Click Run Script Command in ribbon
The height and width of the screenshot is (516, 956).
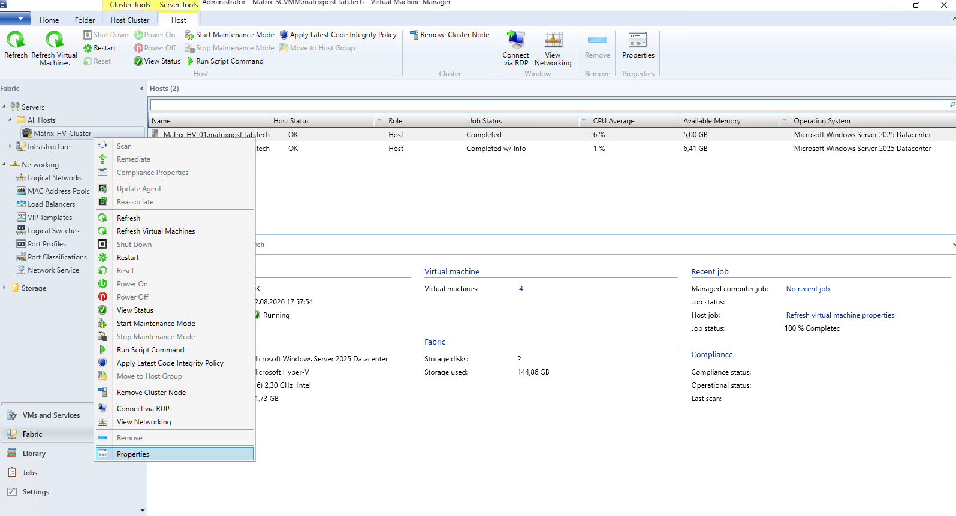pos(225,61)
